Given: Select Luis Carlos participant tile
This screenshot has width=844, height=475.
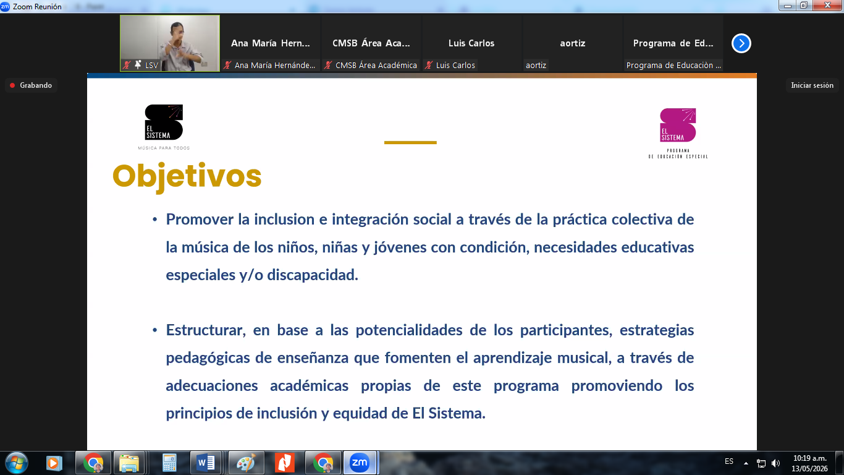Looking at the screenshot, I should click(471, 43).
